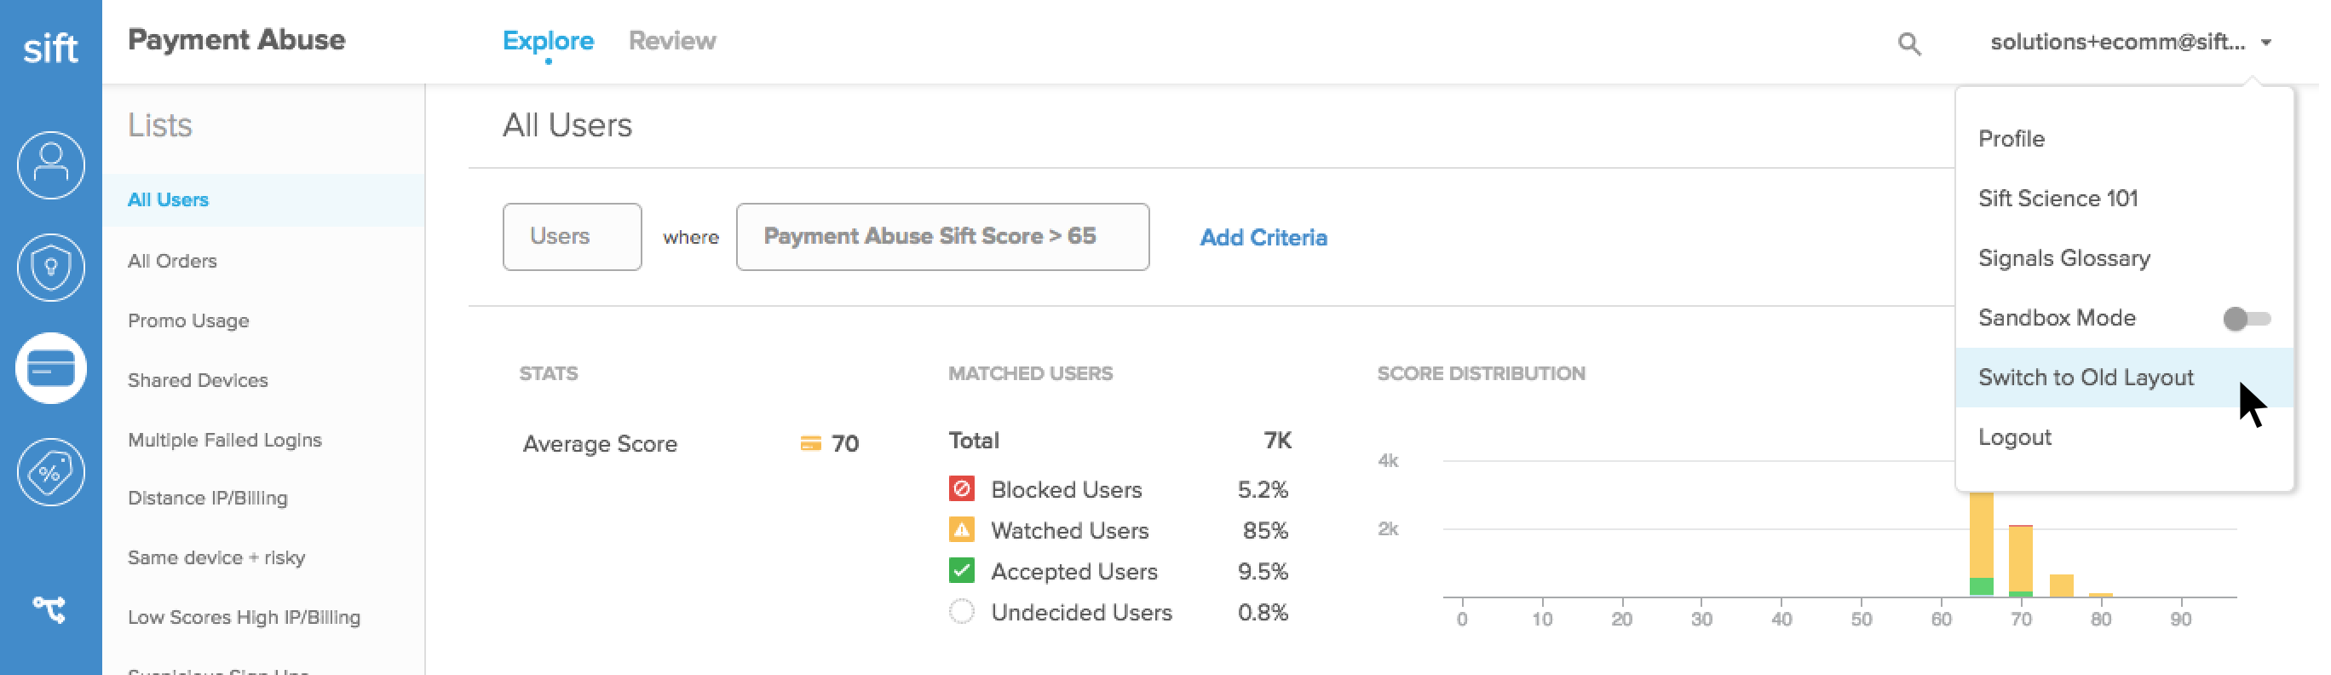Click the green Accepted Users checkmark
Image resolution: width=2331 pixels, height=675 pixels.
(961, 571)
